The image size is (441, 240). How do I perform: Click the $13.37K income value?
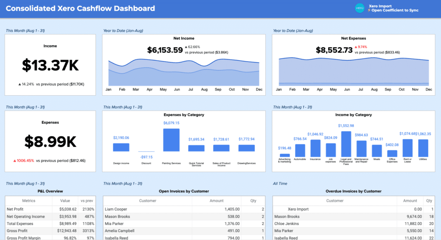[50, 65]
